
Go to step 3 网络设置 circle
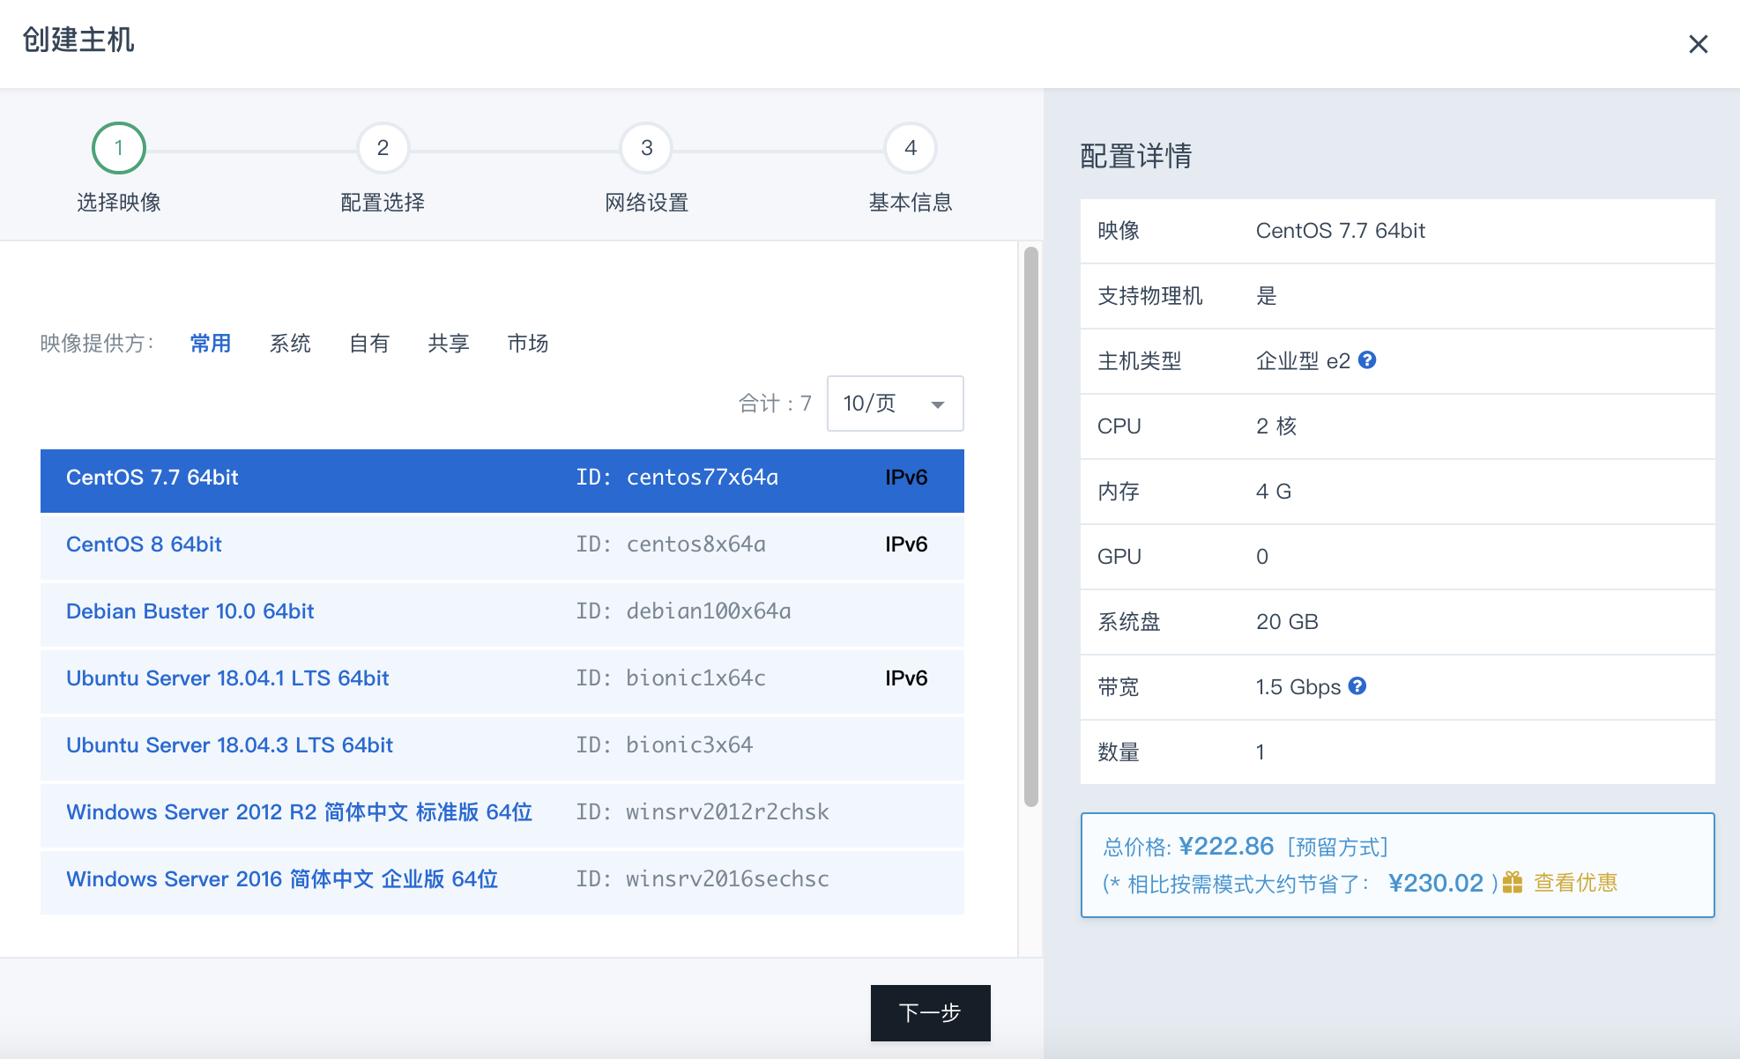point(646,148)
